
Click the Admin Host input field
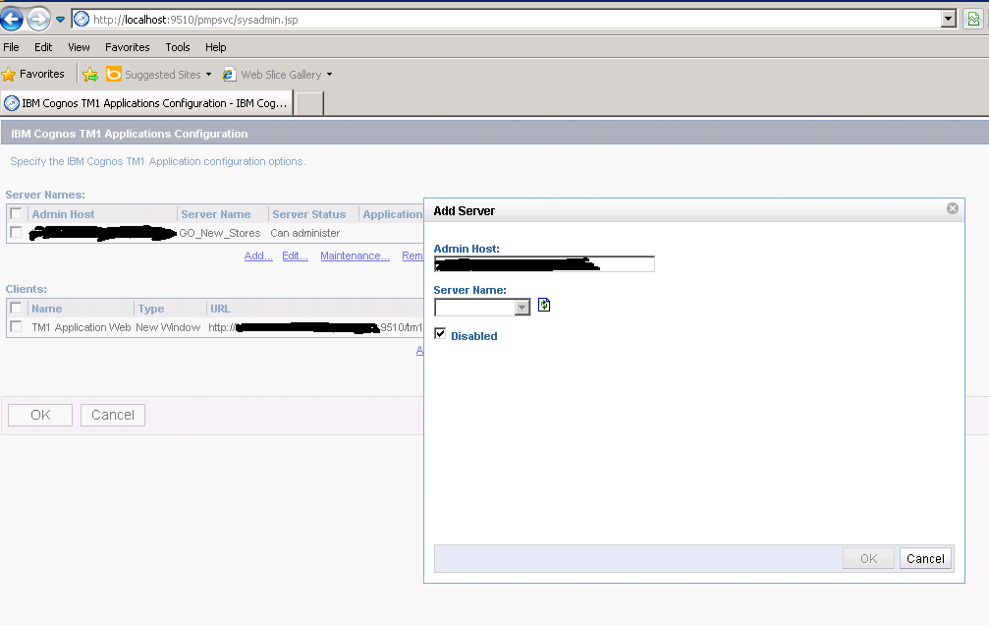(x=544, y=264)
